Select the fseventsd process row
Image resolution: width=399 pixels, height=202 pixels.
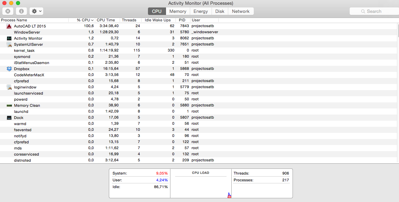tap(199, 130)
